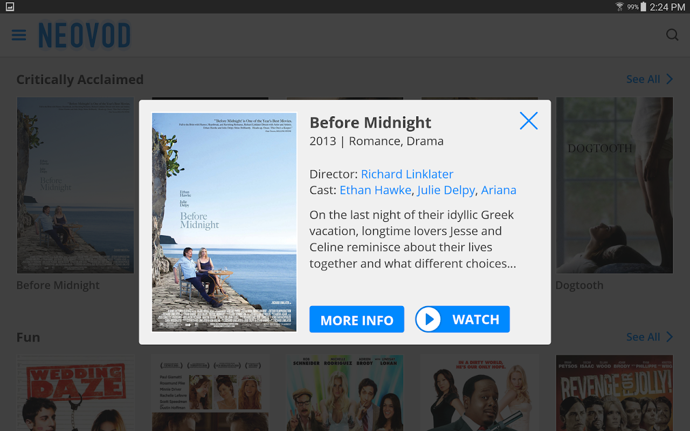
Task: See All Critically Acclaimed titles
Action: pyautogui.click(x=650, y=79)
